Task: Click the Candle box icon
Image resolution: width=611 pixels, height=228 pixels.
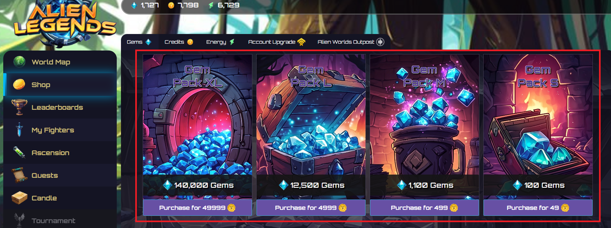Action: tap(19, 198)
